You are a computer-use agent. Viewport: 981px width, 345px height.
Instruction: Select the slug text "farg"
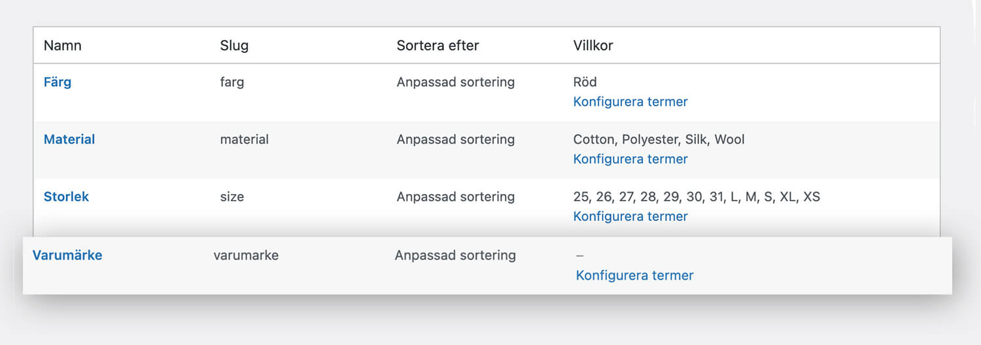tap(232, 82)
